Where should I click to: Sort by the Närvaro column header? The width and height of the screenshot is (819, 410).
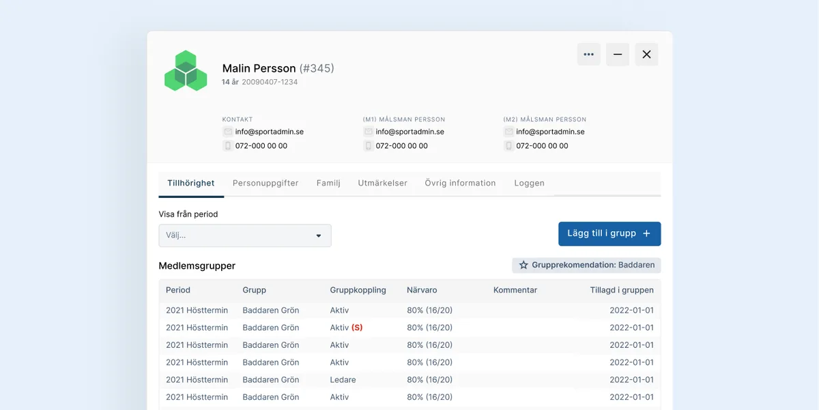pos(422,290)
